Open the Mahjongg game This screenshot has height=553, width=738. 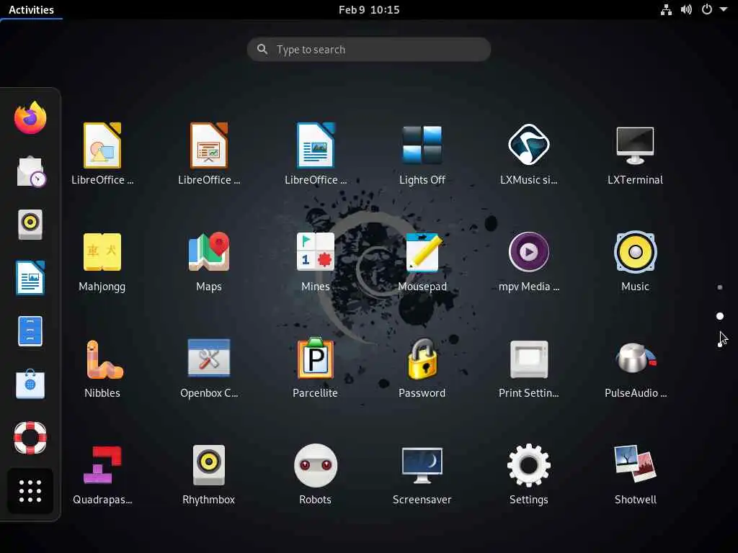click(x=102, y=252)
